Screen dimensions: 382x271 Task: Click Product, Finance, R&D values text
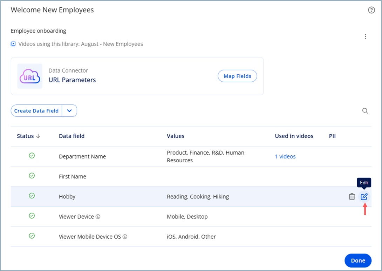(x=205, y=156)
